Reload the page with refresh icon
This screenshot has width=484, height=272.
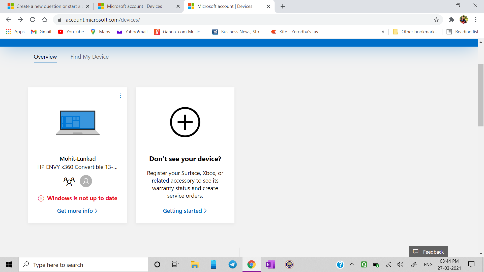click(x=33, y=20)
